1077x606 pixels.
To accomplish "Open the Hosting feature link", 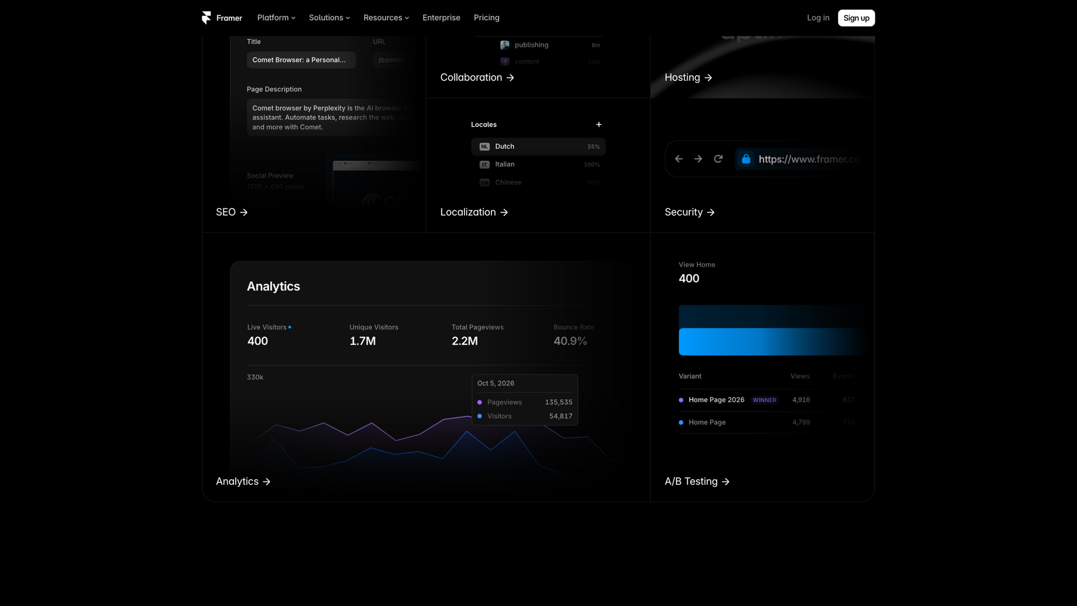I will point(688,77).
